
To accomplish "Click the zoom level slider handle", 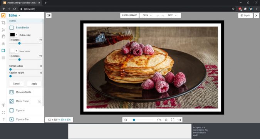I will (x=134, y=120).
